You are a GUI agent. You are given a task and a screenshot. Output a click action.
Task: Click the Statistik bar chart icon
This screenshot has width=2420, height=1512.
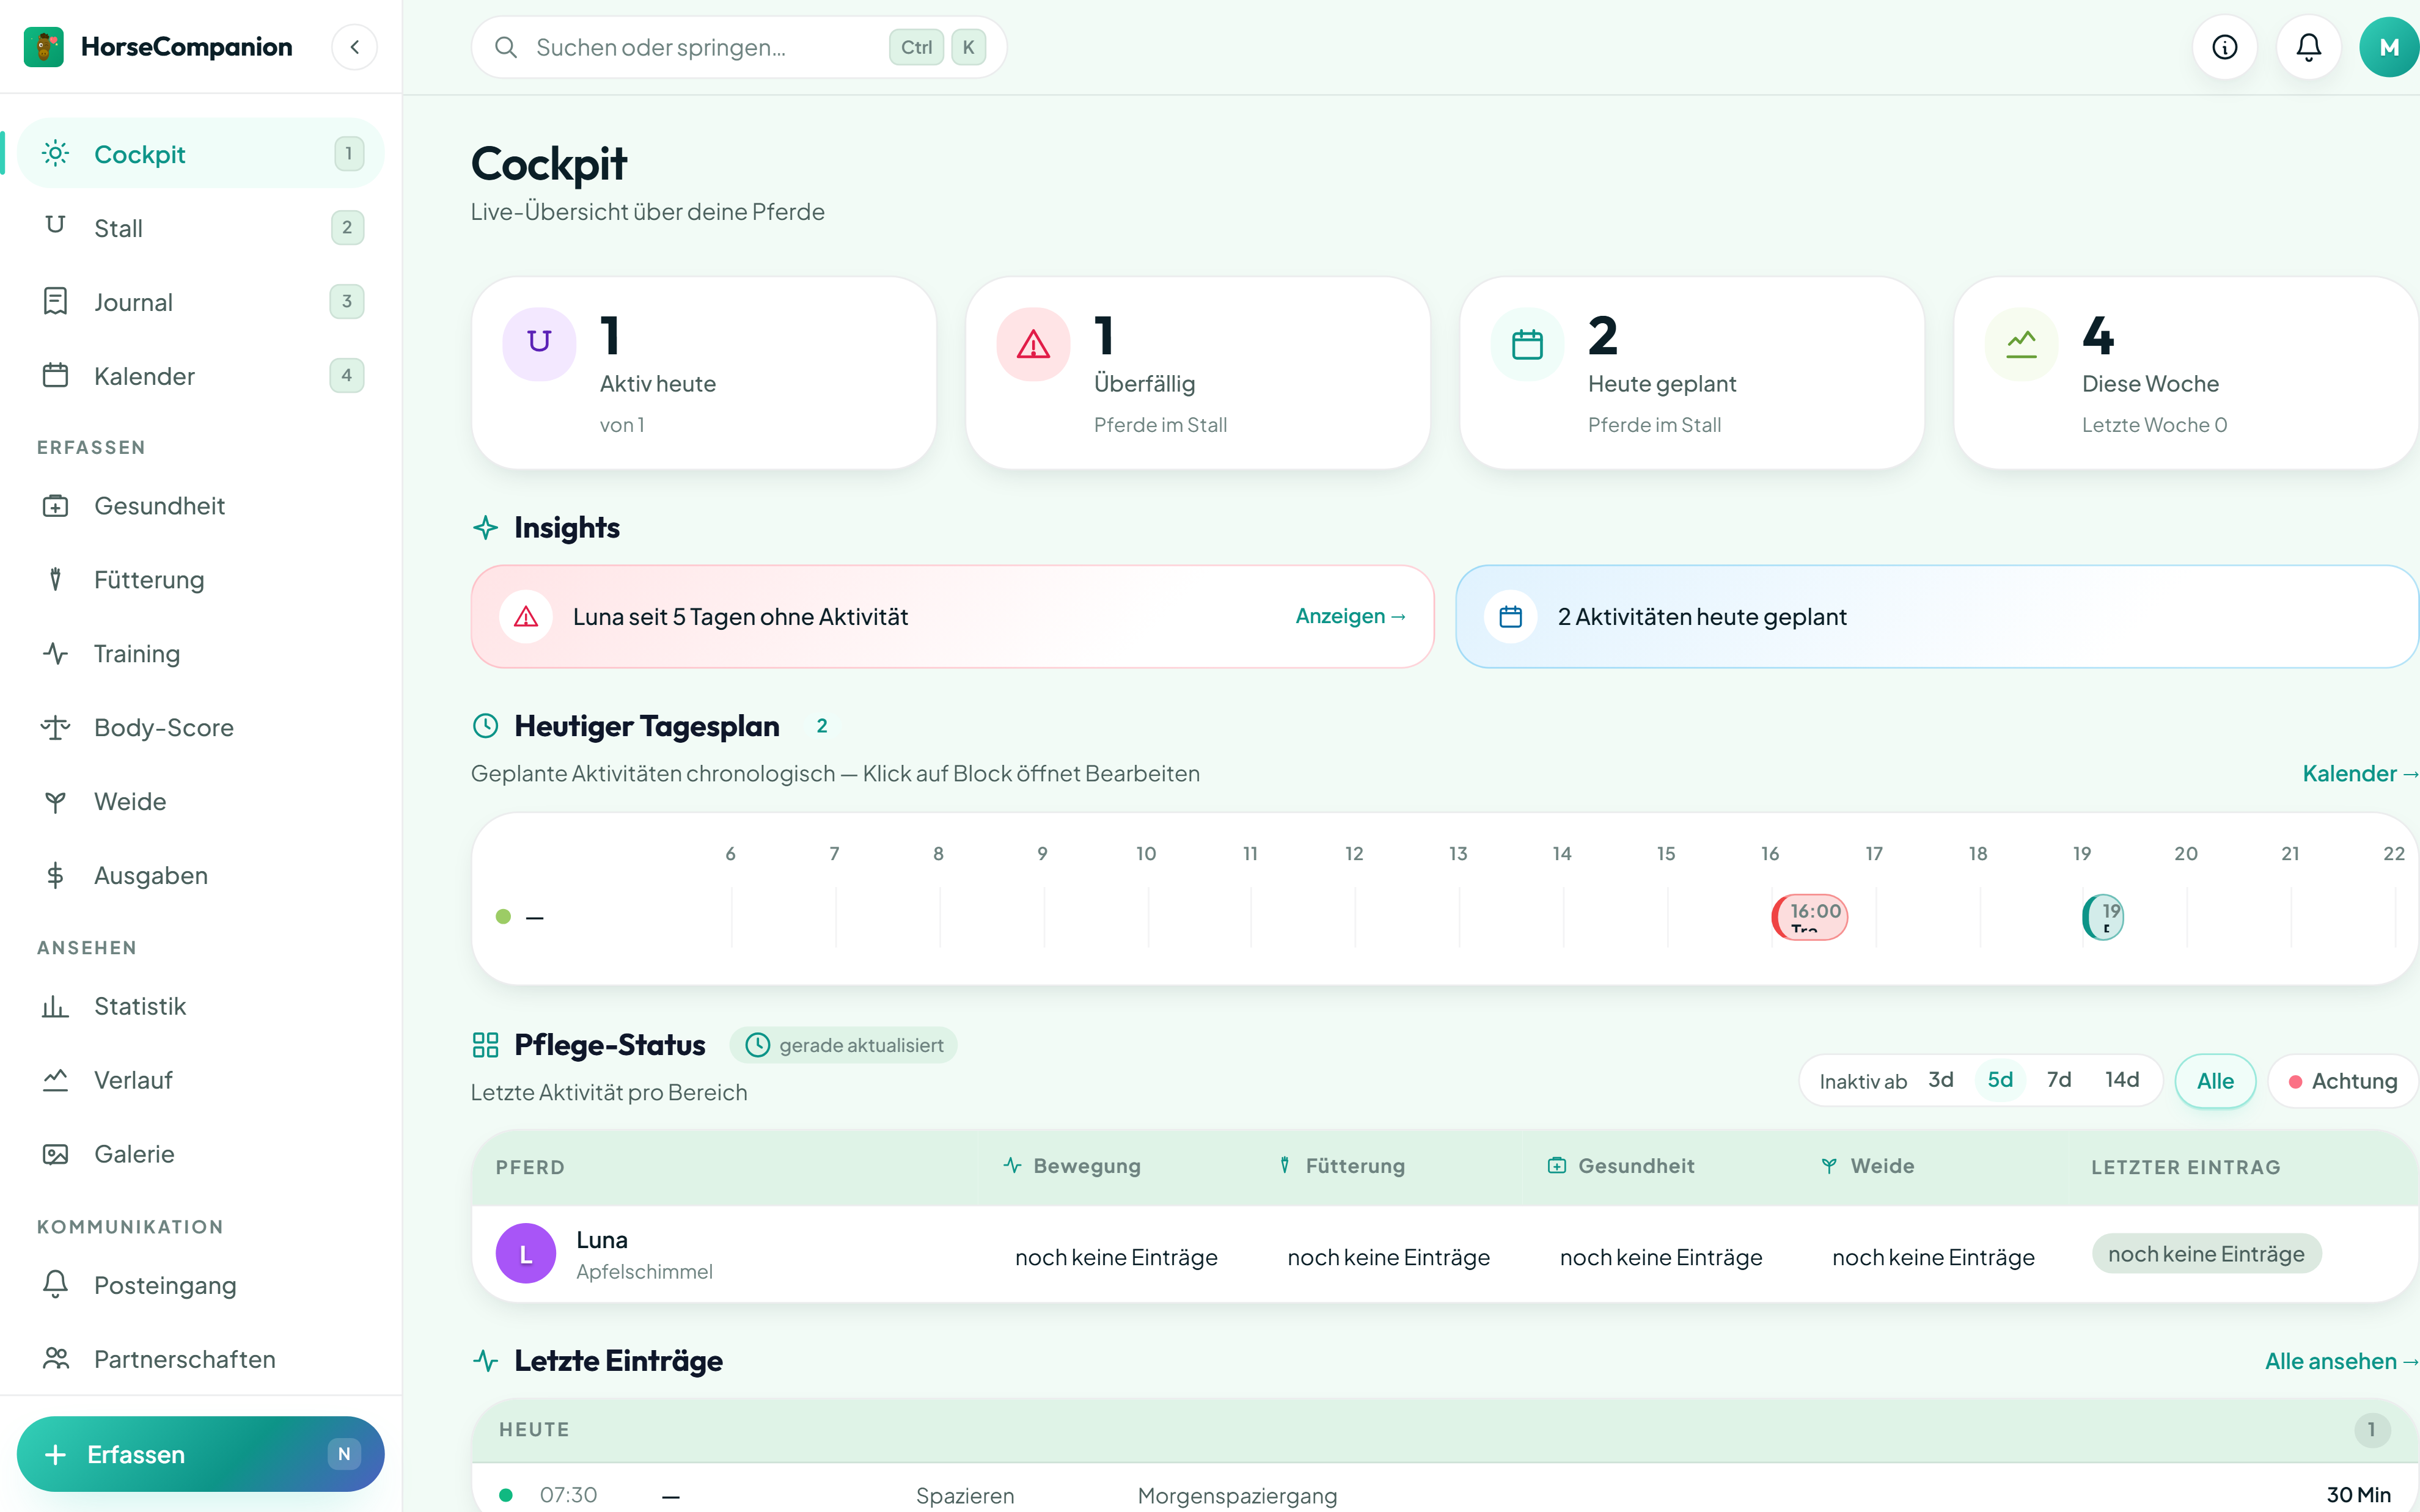click(x=56, y=1006)
